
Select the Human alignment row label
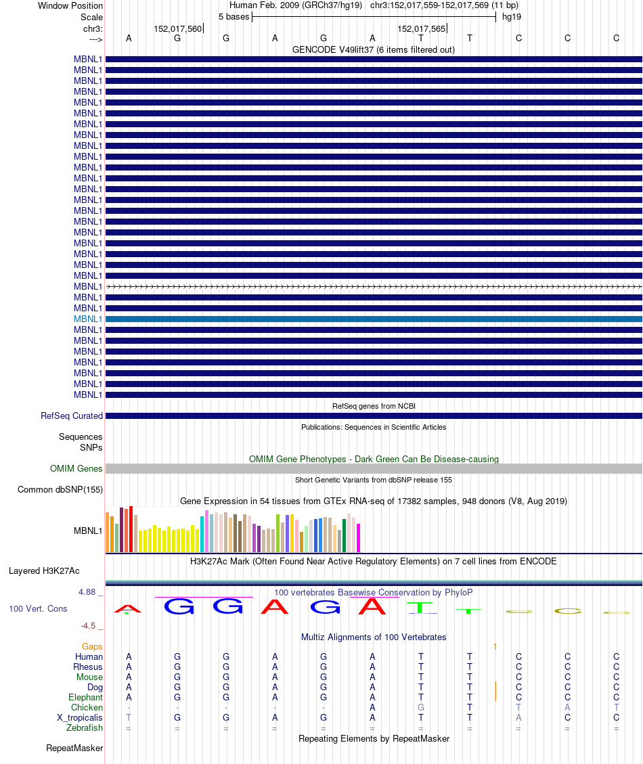pyautogui.click(x=89, y=657)
